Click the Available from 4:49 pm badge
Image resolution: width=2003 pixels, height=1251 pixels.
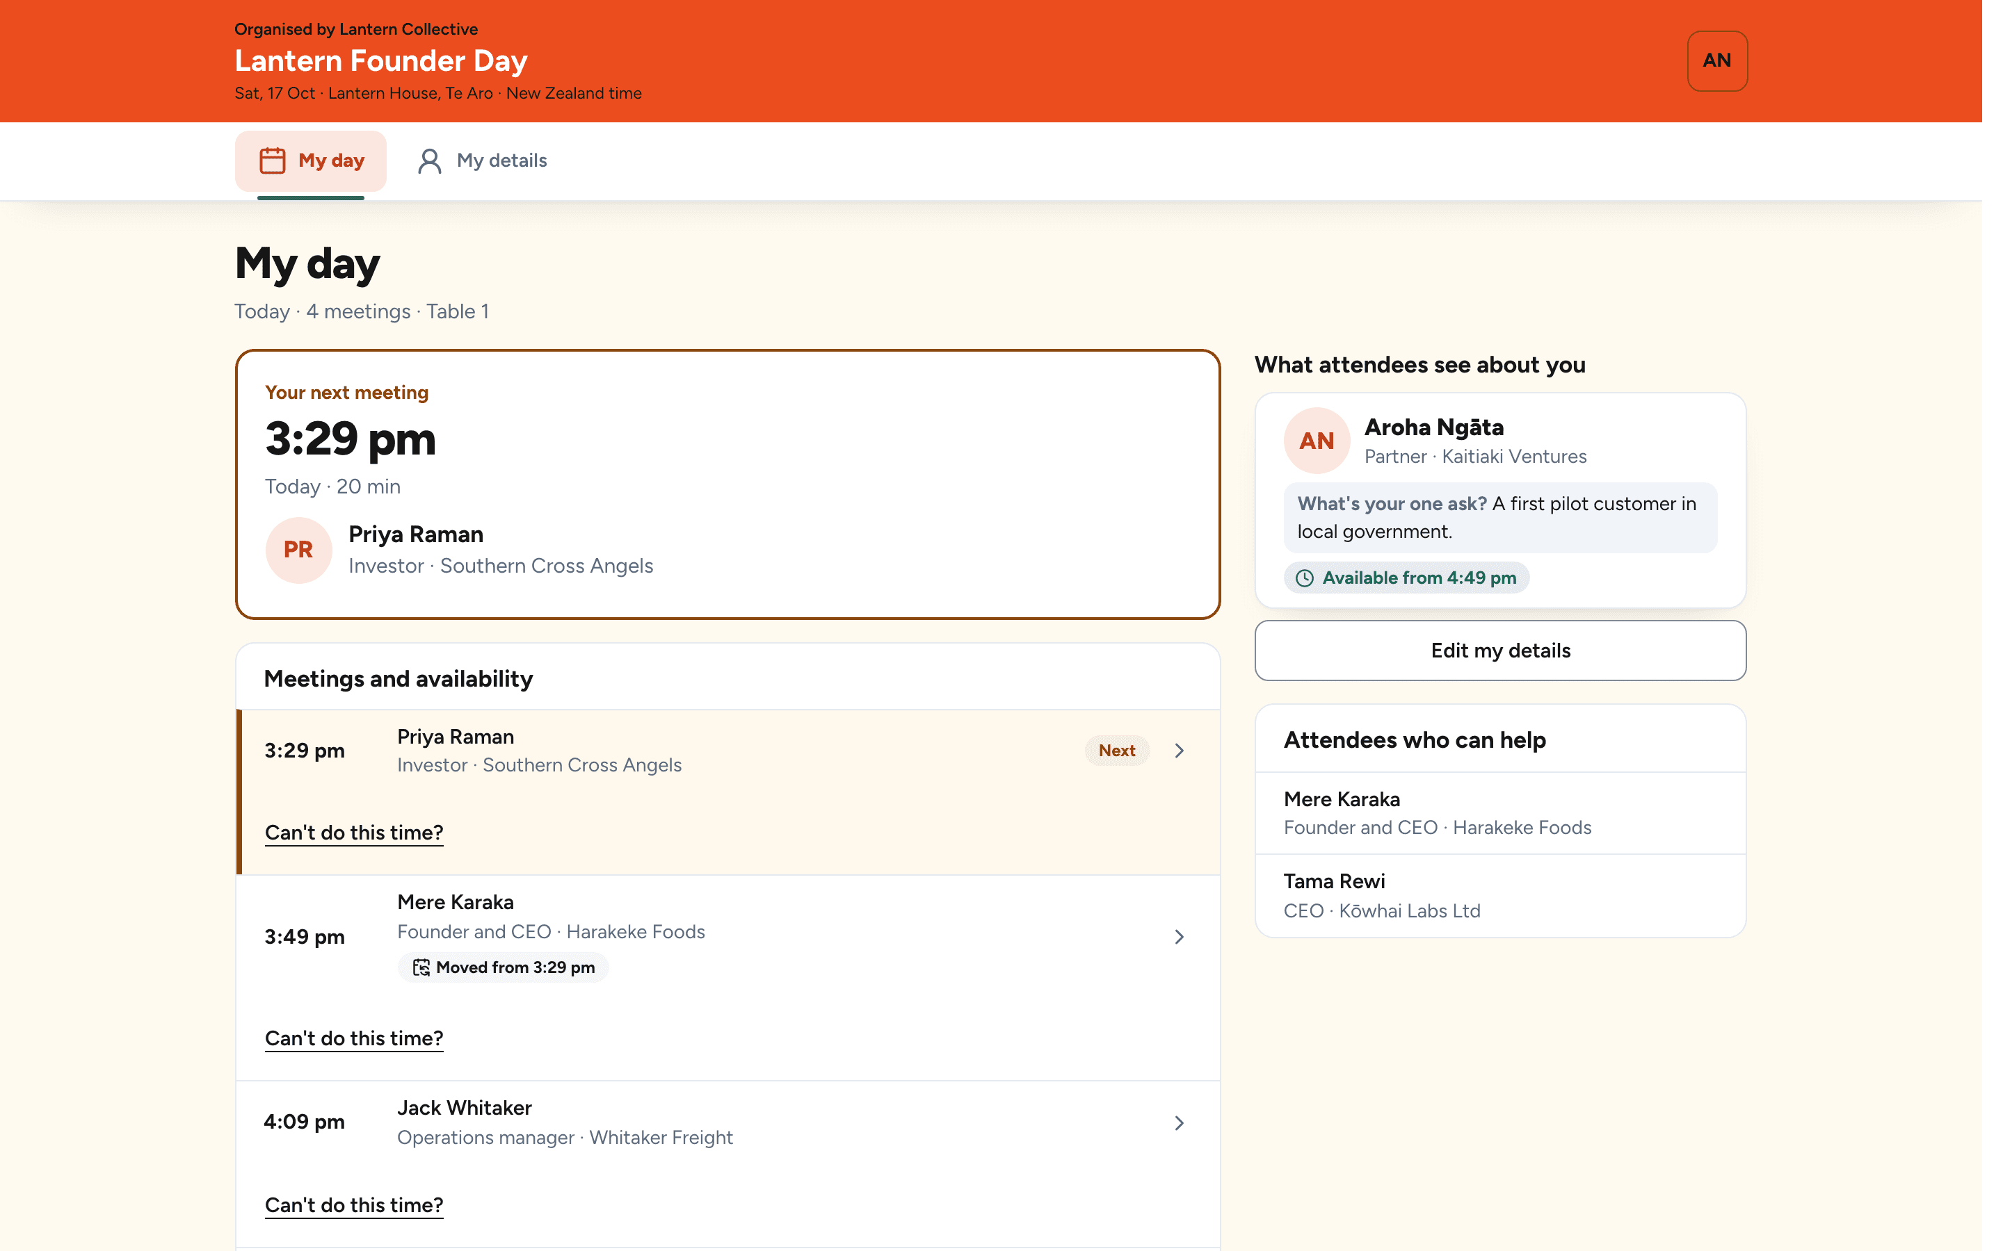pyautogui.click(x=1406, y=578)
